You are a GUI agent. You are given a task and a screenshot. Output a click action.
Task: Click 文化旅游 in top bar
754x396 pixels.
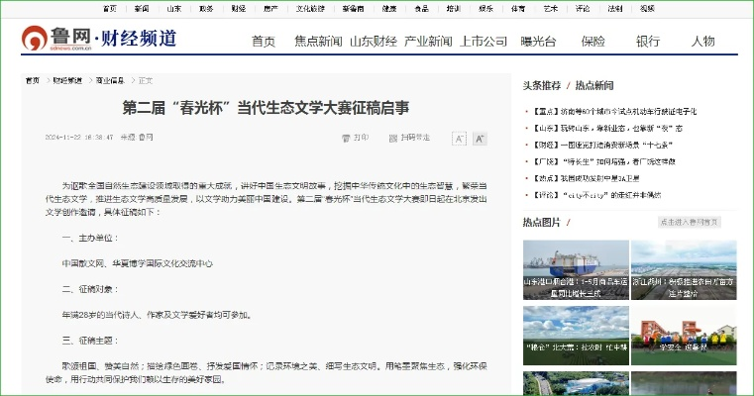pos(311,8)
